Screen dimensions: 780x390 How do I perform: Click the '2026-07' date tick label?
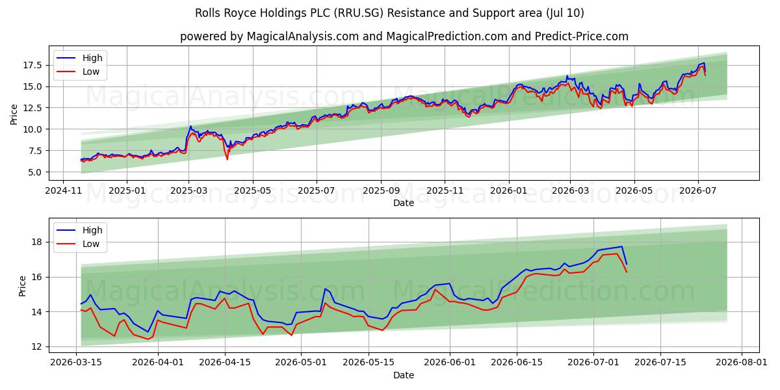(x=697, y=192)
